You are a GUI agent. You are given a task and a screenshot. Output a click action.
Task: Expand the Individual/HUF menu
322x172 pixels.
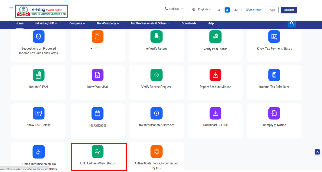[x=46, y=23]
